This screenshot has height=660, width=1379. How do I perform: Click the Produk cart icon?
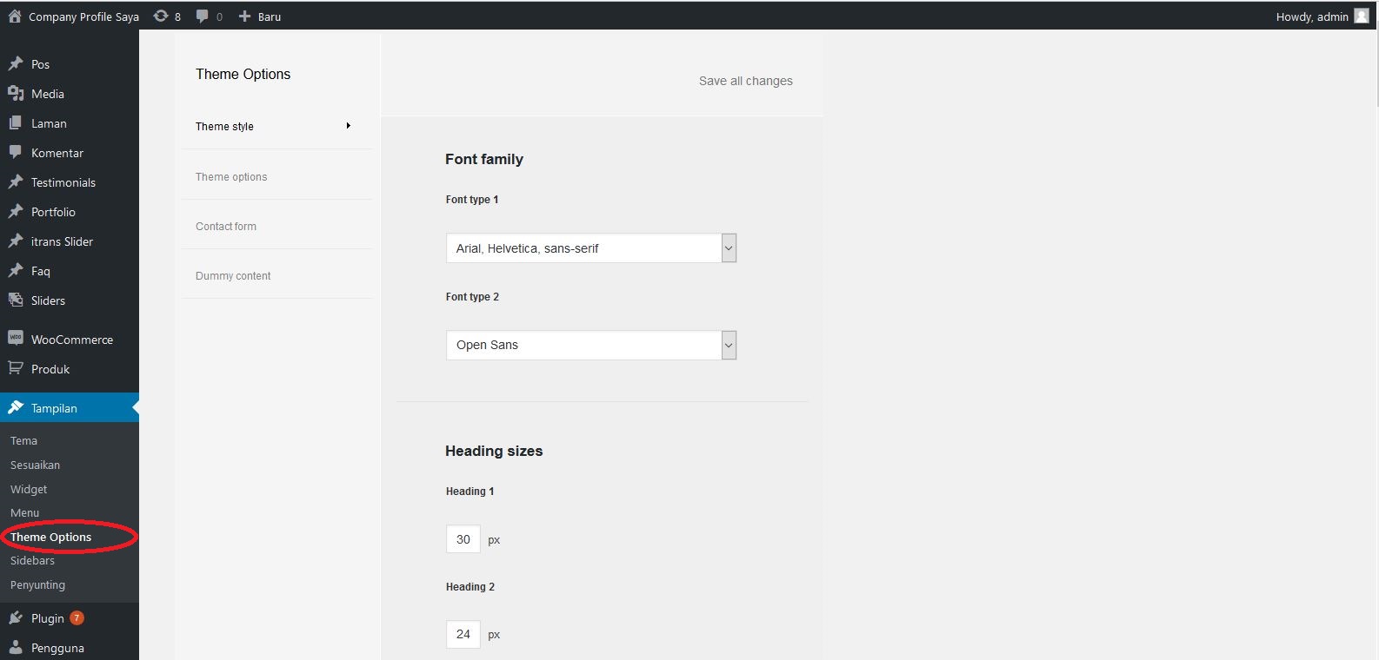tap(16, 368)
